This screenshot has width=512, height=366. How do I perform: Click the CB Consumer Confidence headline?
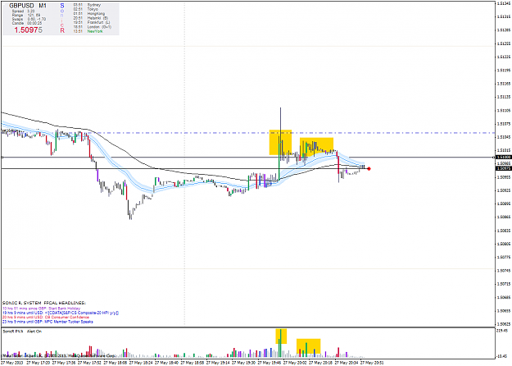(46, 317)
